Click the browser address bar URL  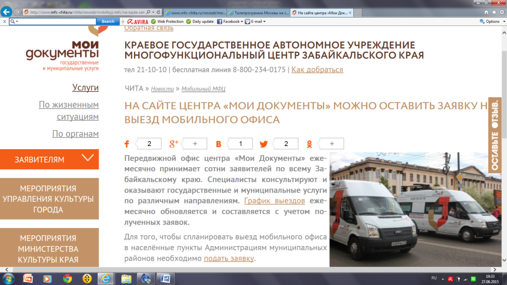pos(87,12)
